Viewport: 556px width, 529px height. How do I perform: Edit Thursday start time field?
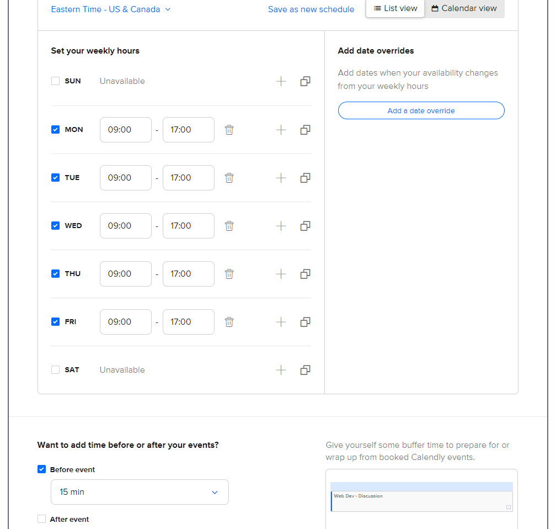coord(126,274)
